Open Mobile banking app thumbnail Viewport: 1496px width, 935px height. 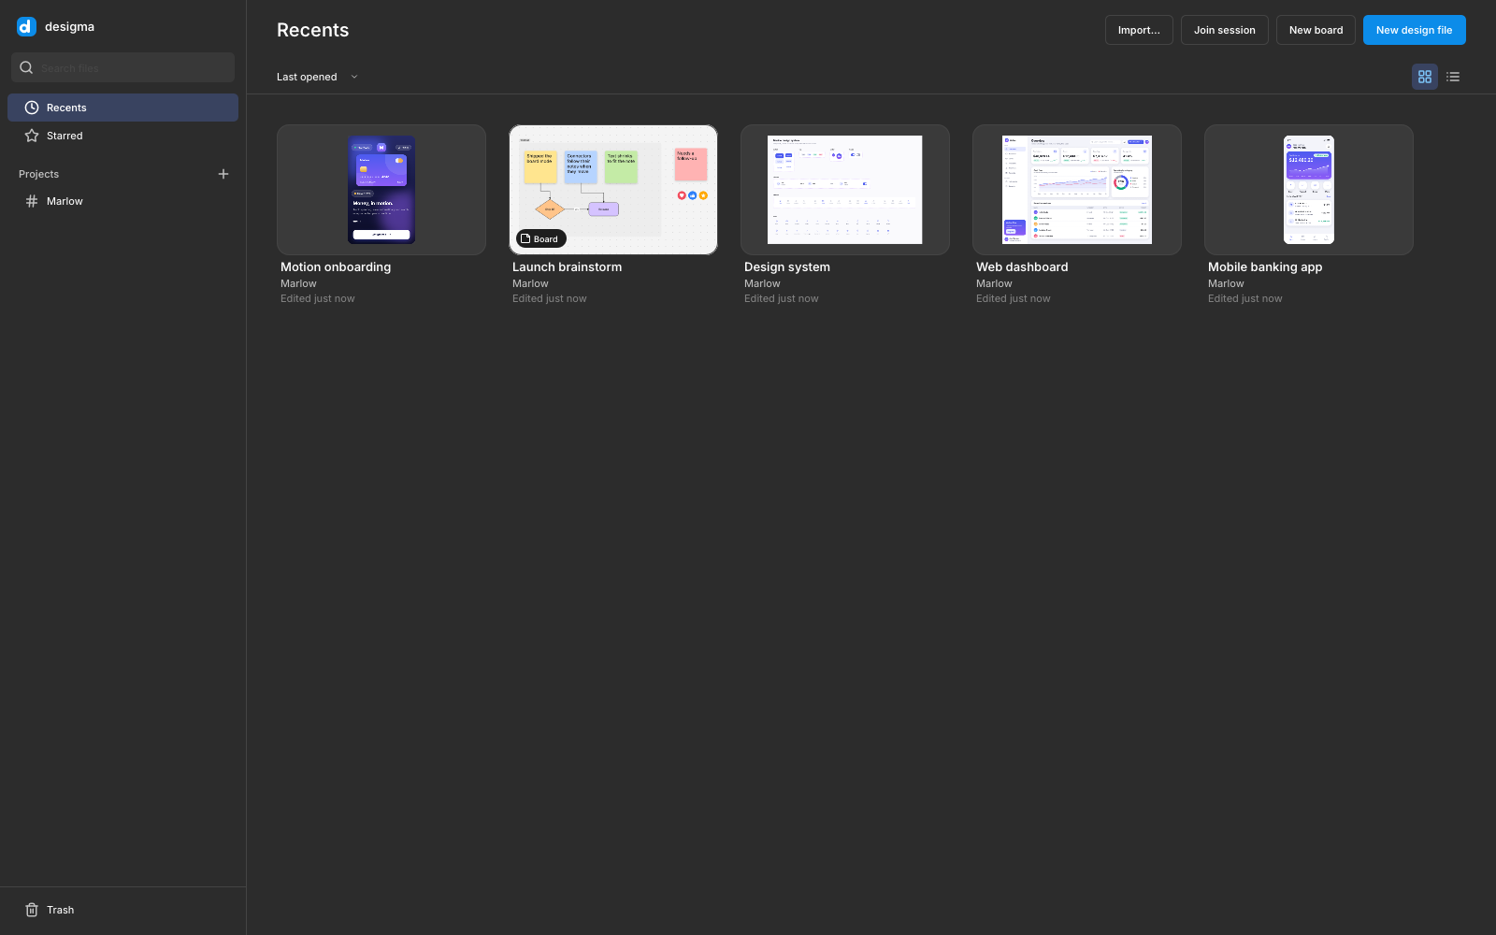pyautogui.click(x=1309, y=190)
